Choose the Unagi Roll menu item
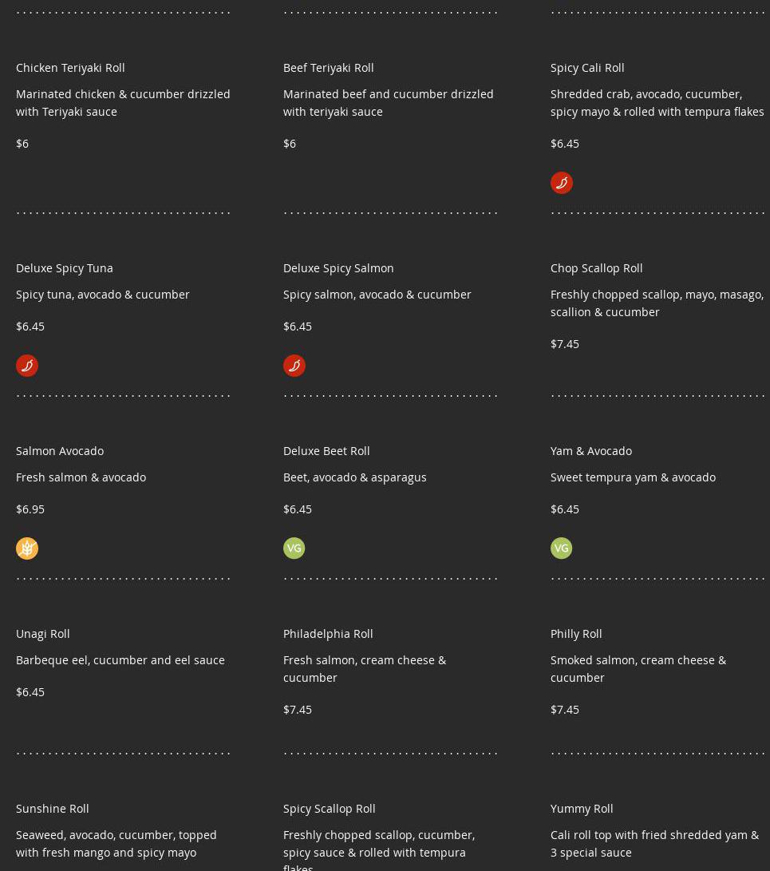 tap(43, 634)
